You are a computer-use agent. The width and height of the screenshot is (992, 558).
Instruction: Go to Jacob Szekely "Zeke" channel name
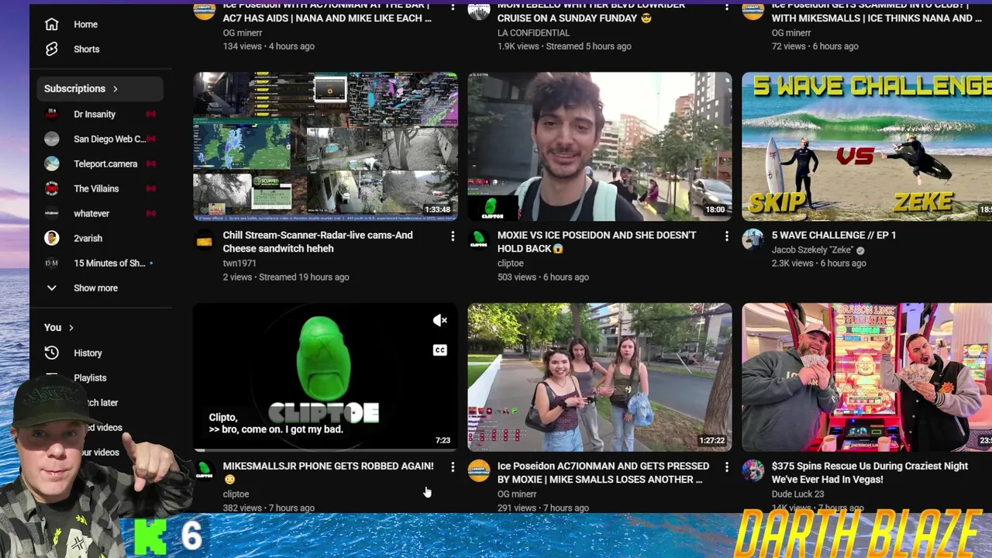point(812,250)
